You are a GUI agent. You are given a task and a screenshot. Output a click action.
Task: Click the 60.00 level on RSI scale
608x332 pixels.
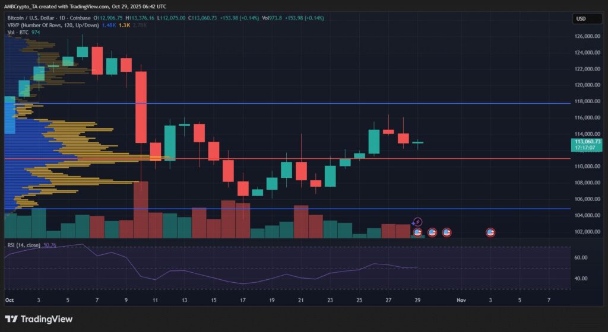[581, 258]
